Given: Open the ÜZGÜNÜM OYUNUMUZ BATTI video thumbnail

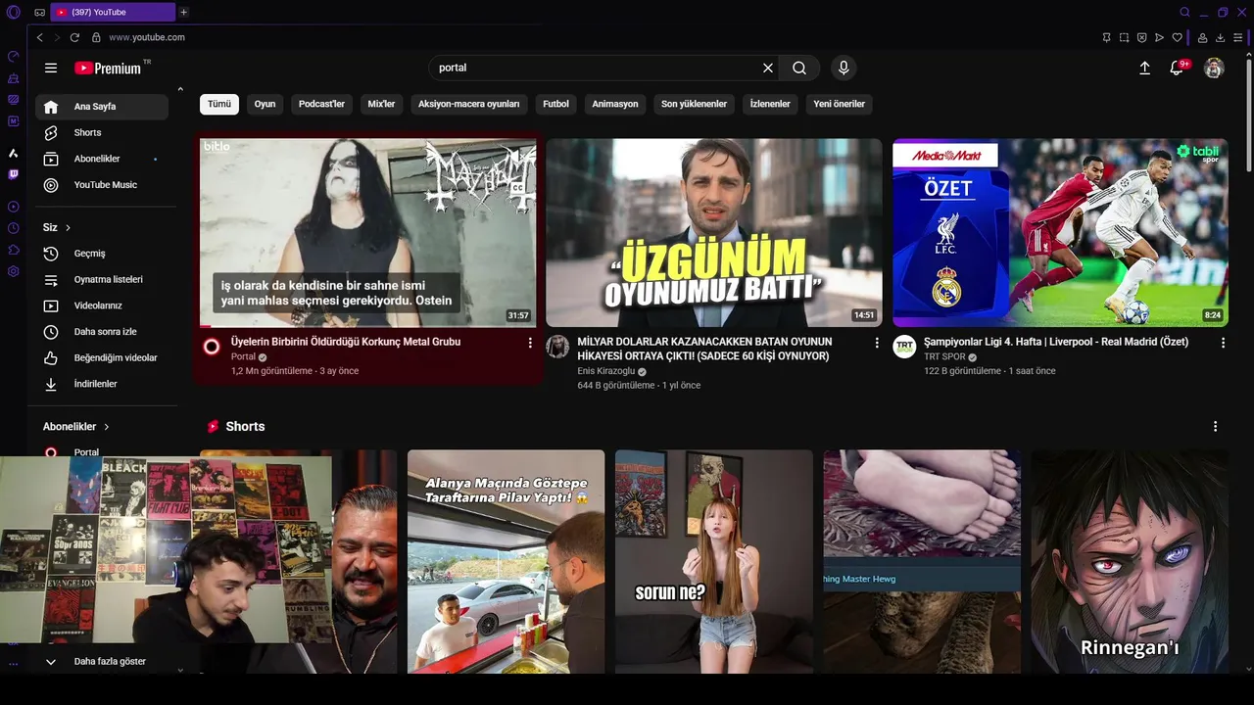Looking at the screenshot, I should click(x=714, y=232).
